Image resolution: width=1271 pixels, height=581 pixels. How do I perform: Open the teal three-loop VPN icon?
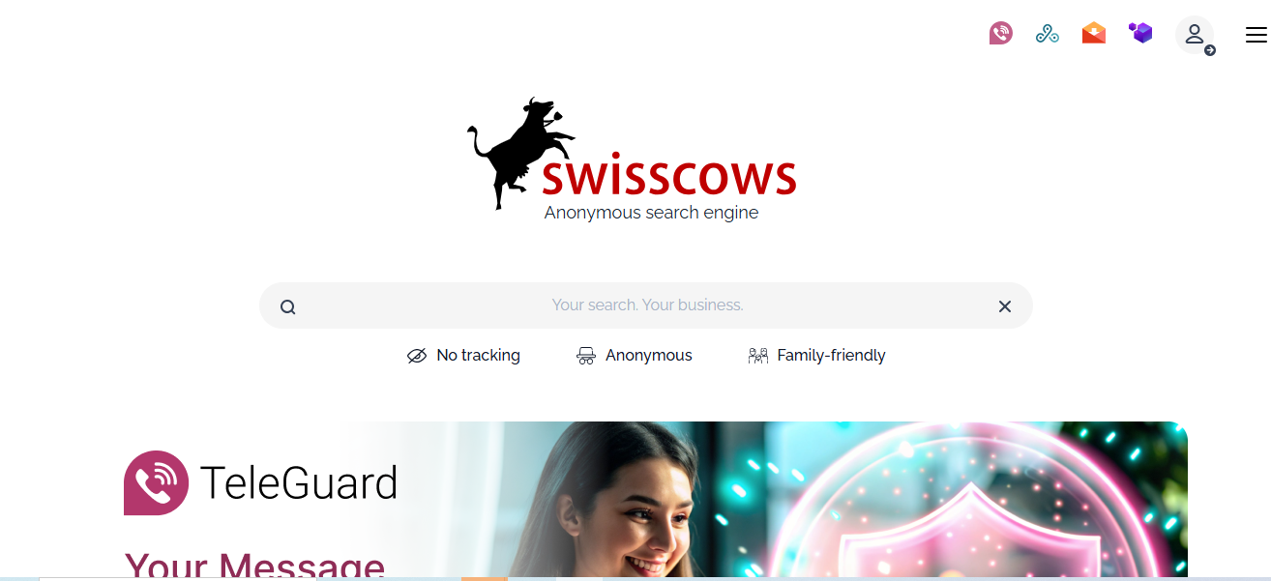click(x=1048, y=34)
